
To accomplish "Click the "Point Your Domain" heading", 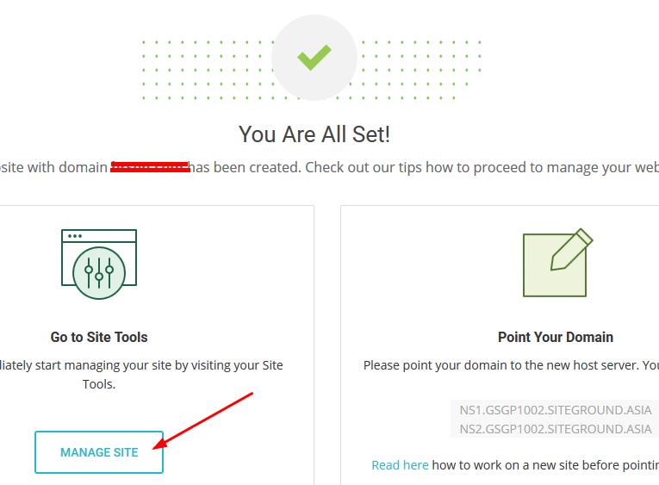I will pos(556,337).
